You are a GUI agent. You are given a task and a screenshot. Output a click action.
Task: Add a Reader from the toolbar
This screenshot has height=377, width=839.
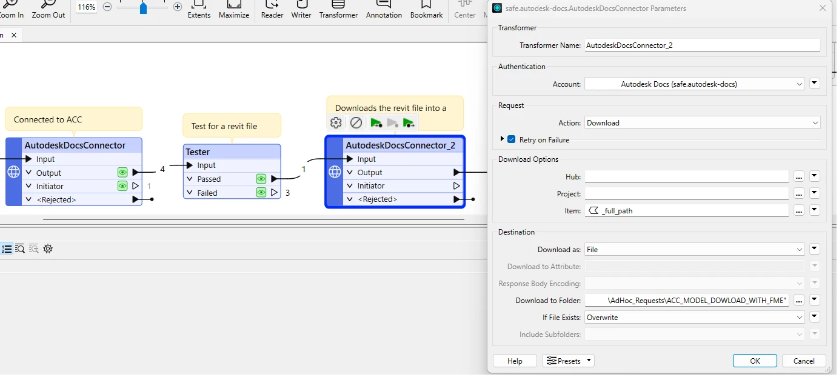(x=272, y=10)
